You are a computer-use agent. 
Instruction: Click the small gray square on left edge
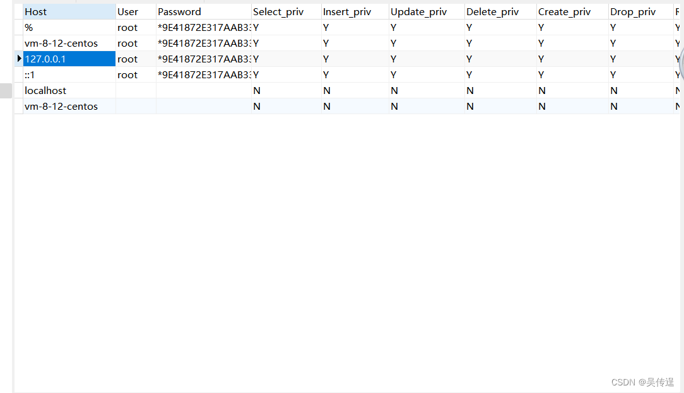tap(6, 90)
